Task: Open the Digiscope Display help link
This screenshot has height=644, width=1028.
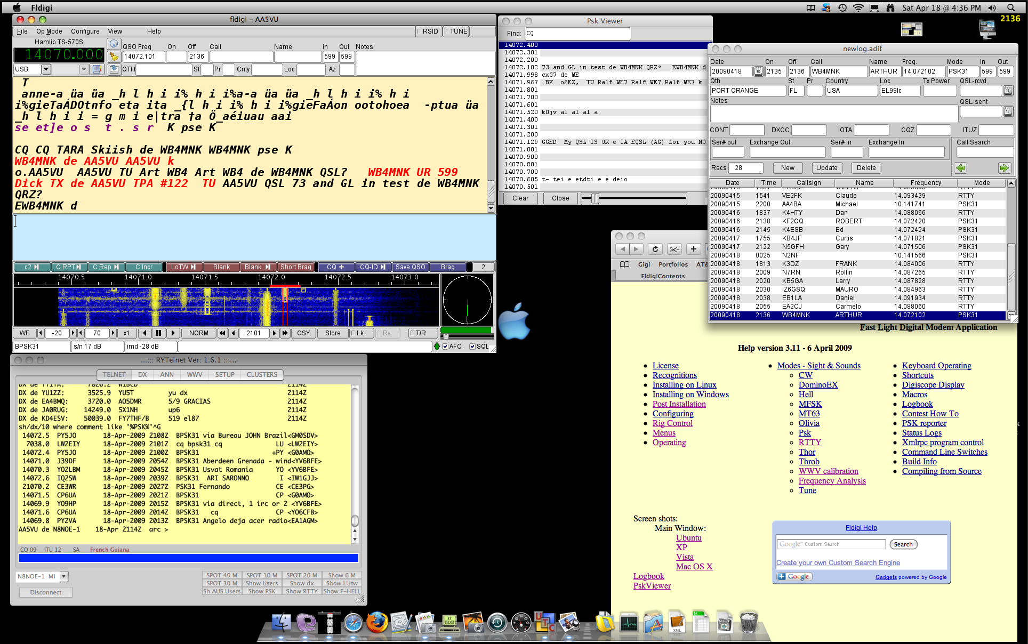Action: 933,385
